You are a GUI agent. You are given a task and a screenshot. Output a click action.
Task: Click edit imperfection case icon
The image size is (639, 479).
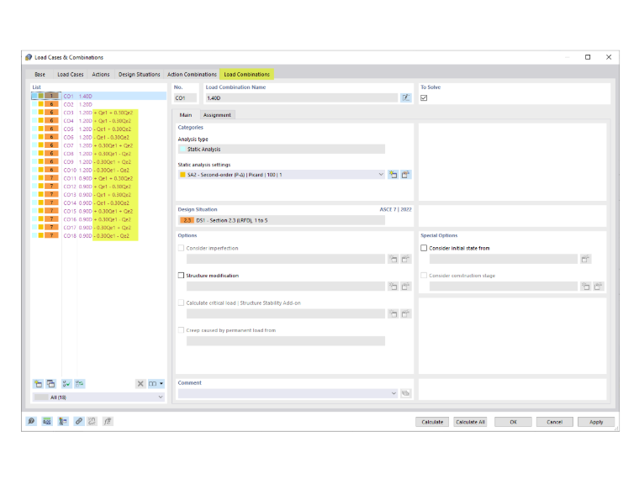pyautogui.click(x=405, y=259)
